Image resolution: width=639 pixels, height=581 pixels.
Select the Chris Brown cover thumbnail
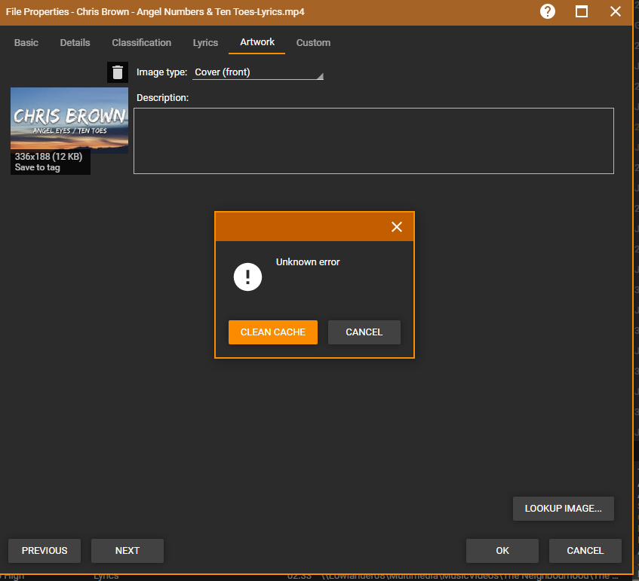[69, 118]
